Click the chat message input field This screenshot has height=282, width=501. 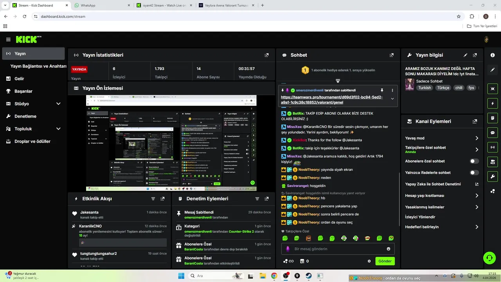pyautogui.click(x=338, y=249)
